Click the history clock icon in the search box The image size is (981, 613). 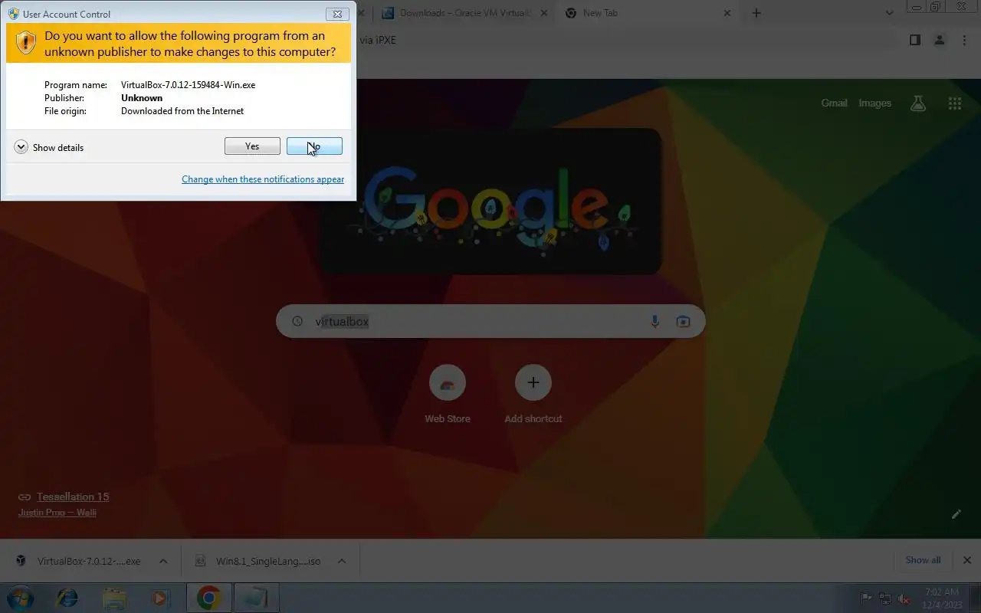pos(297,321)
